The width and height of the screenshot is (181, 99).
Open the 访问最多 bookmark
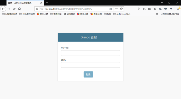[x=69, y=14]
